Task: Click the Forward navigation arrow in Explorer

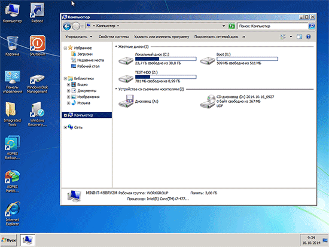Action: tap(76, 26)
